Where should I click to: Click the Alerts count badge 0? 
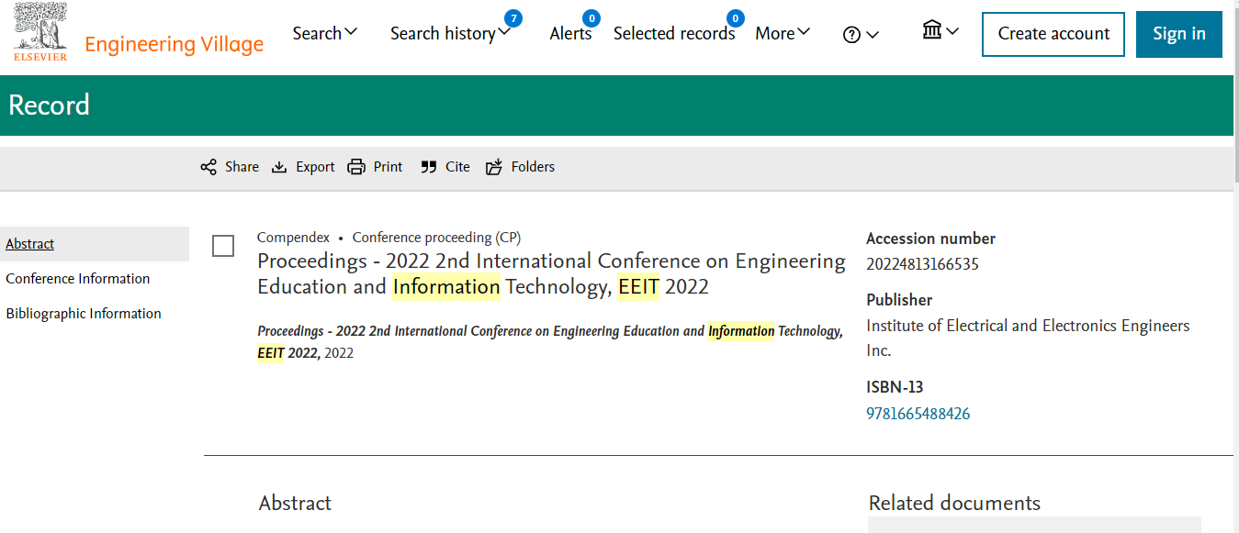(x=591, y=17)
